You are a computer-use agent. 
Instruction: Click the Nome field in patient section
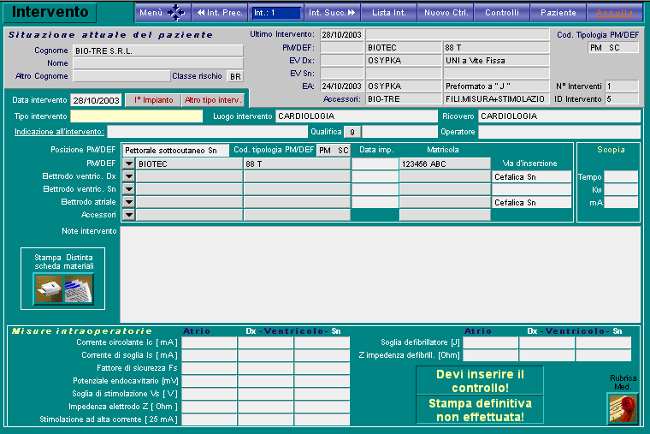tap(158, 64)
